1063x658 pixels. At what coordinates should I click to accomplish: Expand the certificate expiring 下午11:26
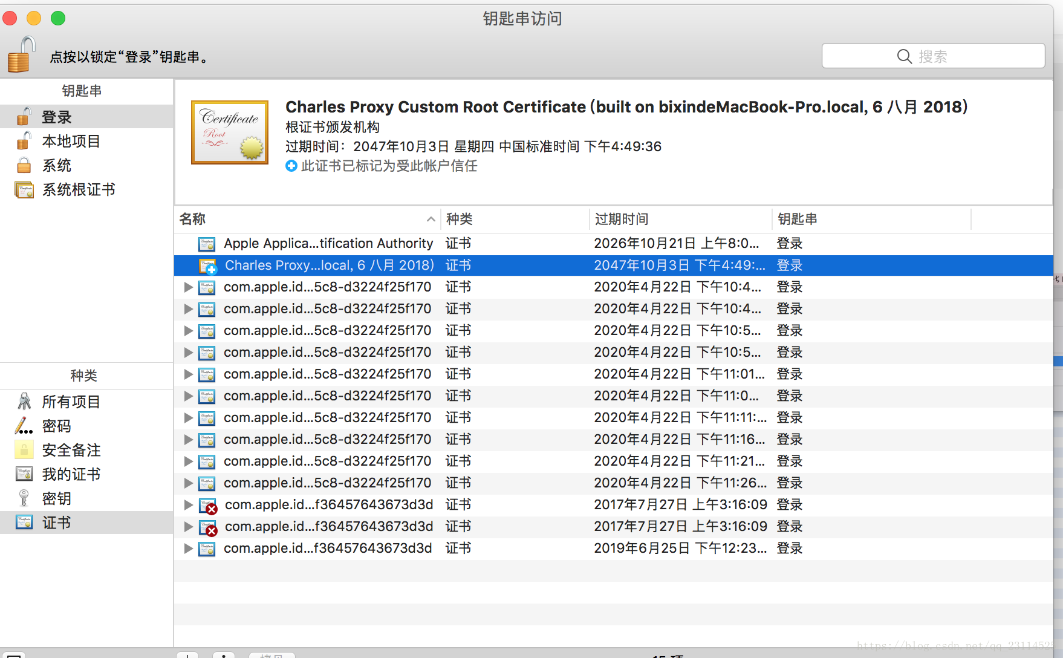tap(188, 483)
